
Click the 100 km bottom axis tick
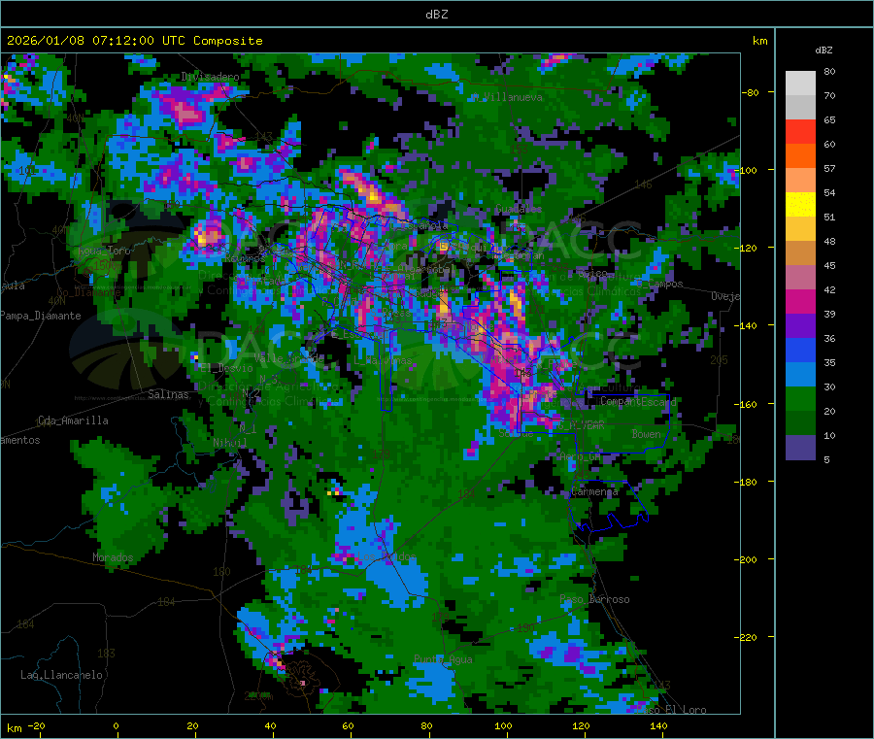coord(503,725)
